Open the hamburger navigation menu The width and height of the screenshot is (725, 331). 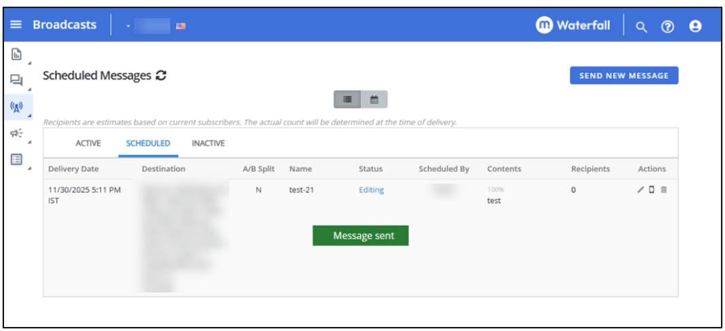click(x=16, y=25)
